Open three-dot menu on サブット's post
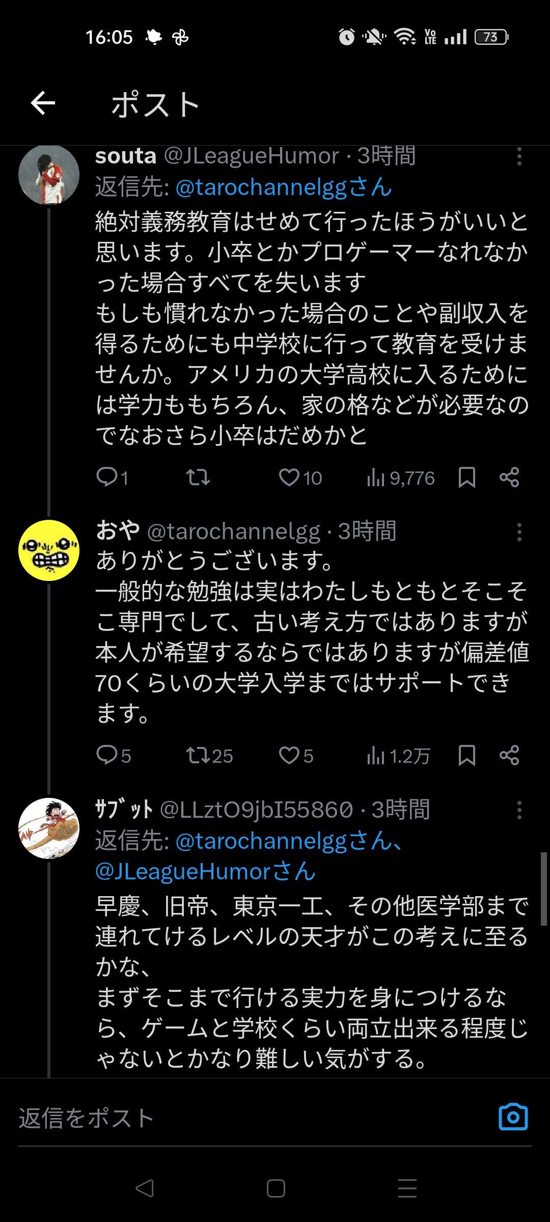The image size is (550, 1222). [x=519, y=810]
